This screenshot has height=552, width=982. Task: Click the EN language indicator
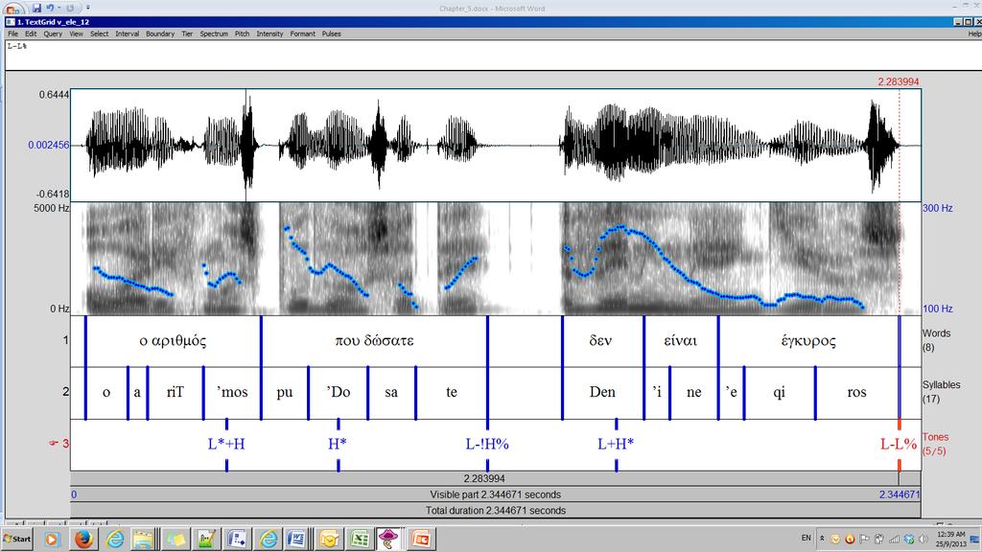tap(806, 538)
